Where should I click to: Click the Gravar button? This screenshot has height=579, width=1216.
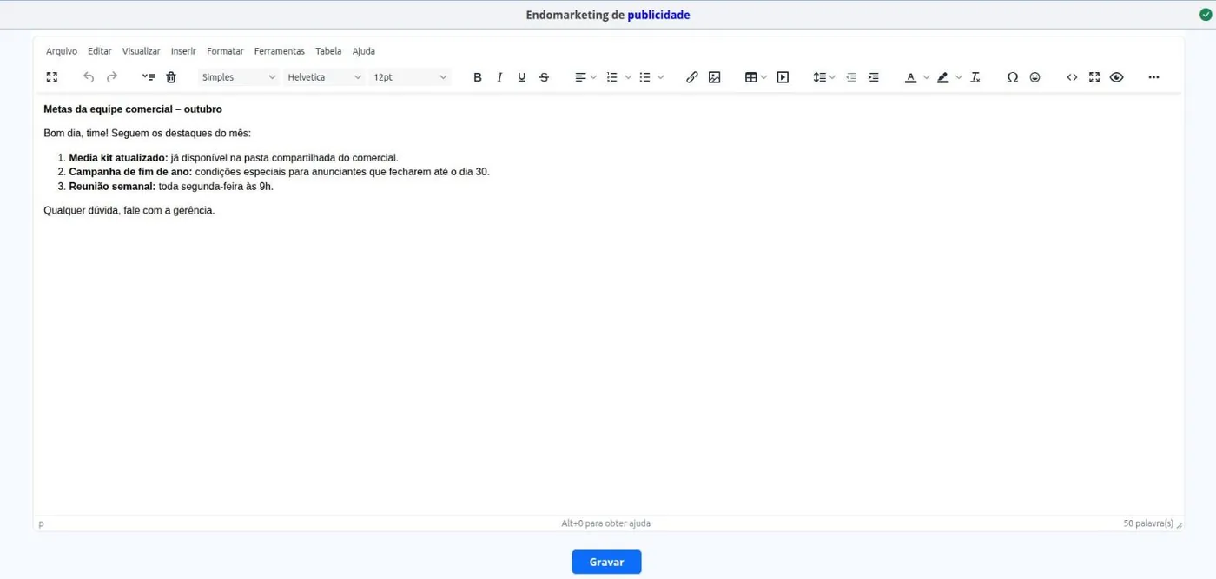tap(606, 562)
